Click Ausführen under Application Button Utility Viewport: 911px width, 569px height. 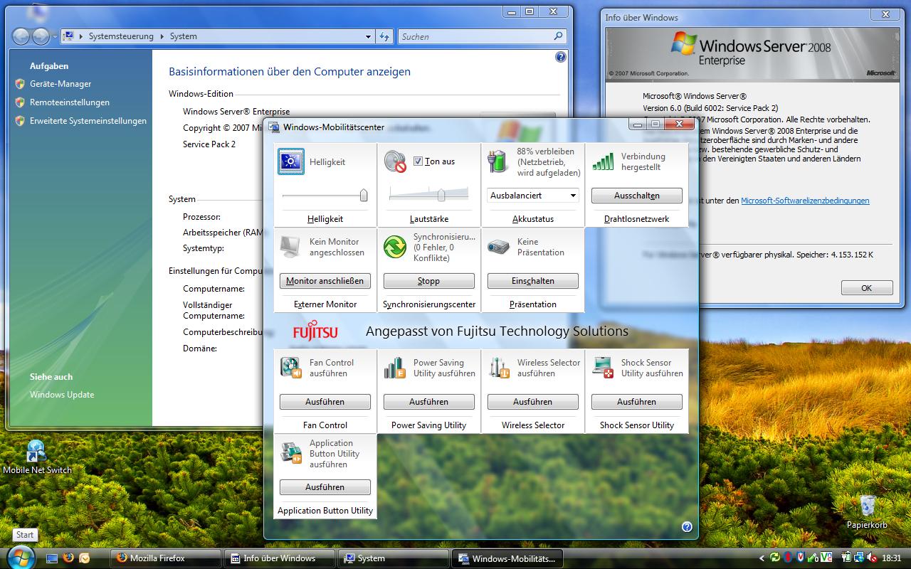tap(325, 487)
